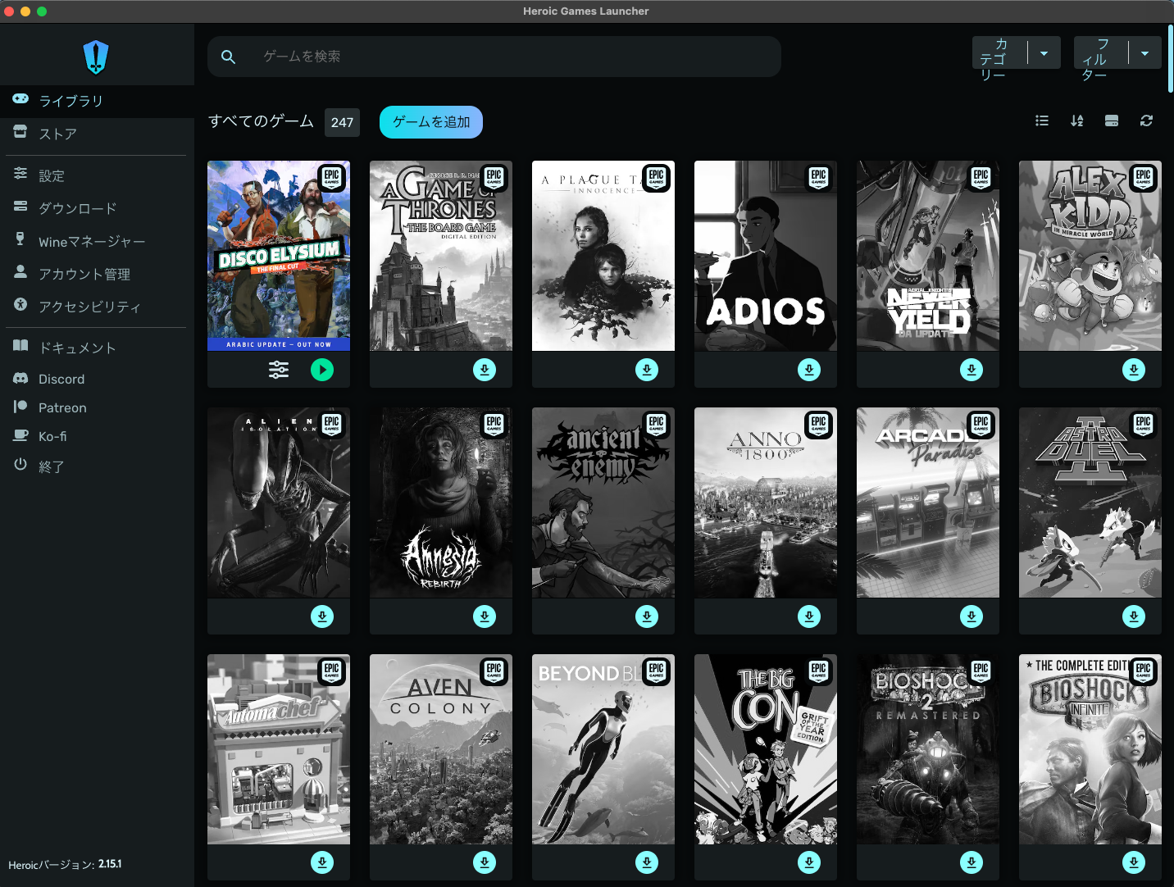Click 終了 to quit Heroic
Image resolution: width=1174 pixels, height=887 pixels.
97,466
